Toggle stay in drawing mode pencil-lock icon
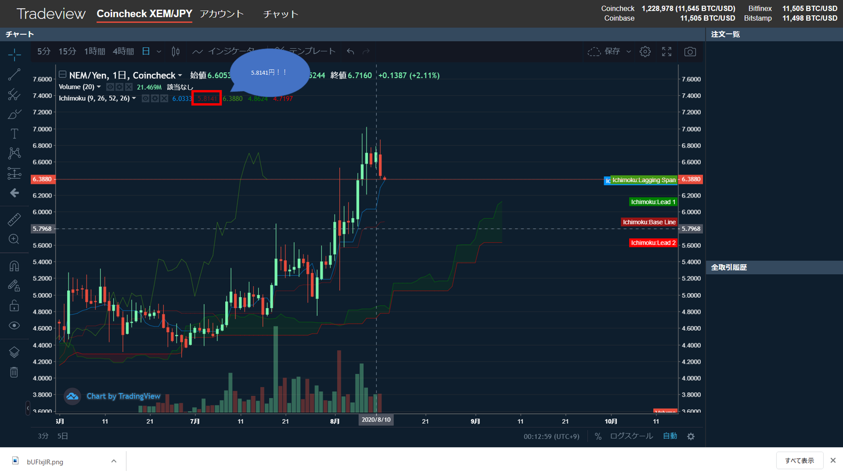This screenshot has height=474, width=843. click(14, 286)
